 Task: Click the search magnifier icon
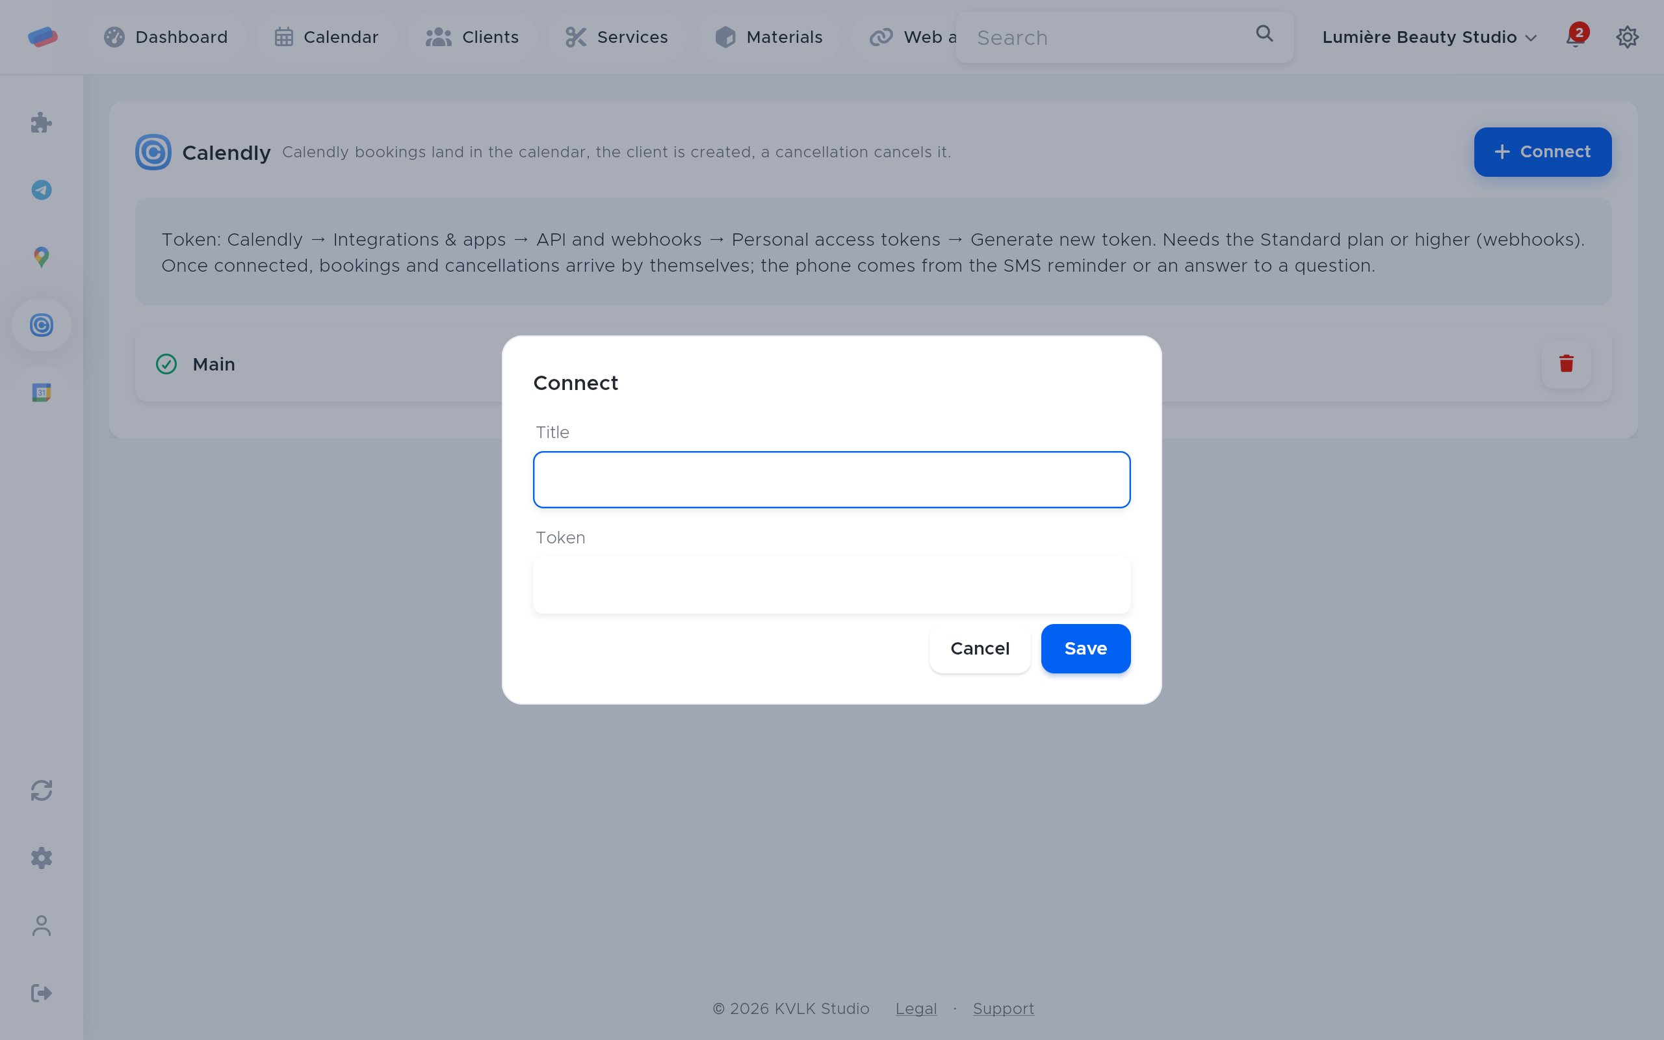coord(1264,34)
